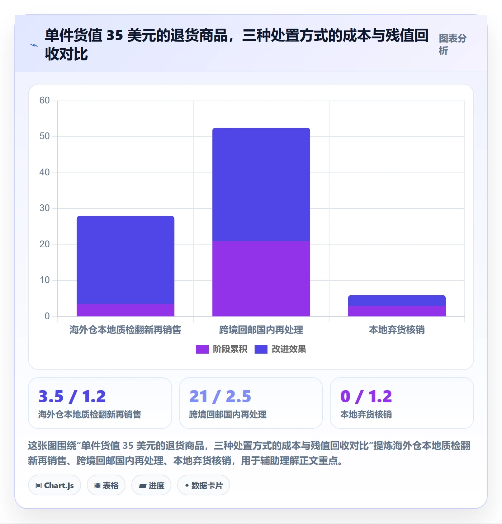This screenshot has height=524, width=502.
Task: Click the lightning bolt icon beside the title
Action: [x=34, y=45]
